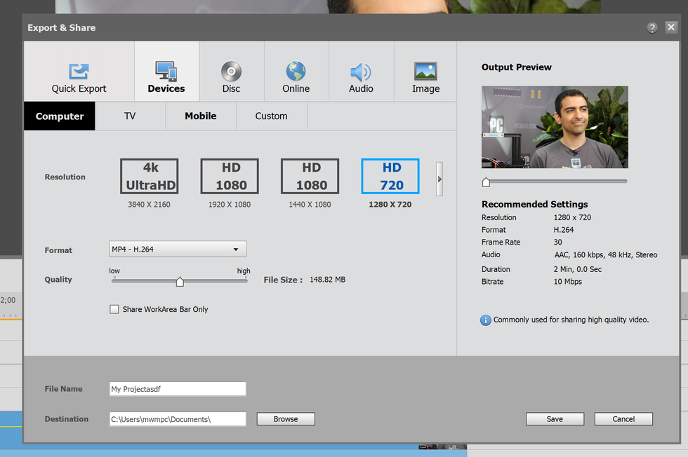
Task: Click the File Name input field
Action: point(178,389)
